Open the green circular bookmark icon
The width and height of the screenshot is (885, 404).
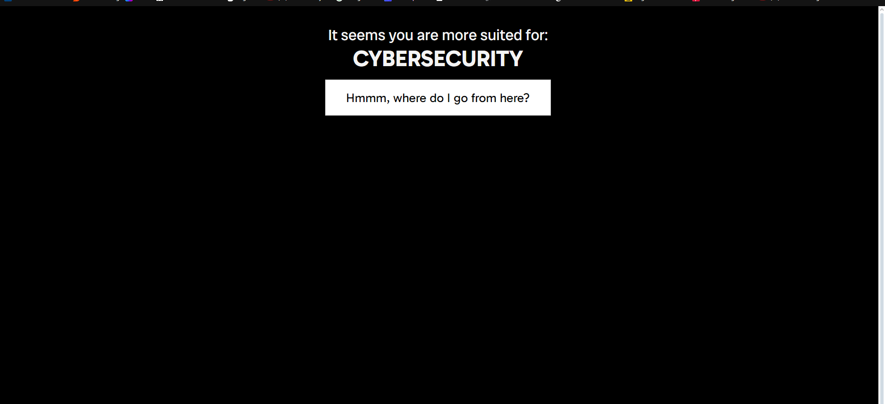tap(339, 1)
